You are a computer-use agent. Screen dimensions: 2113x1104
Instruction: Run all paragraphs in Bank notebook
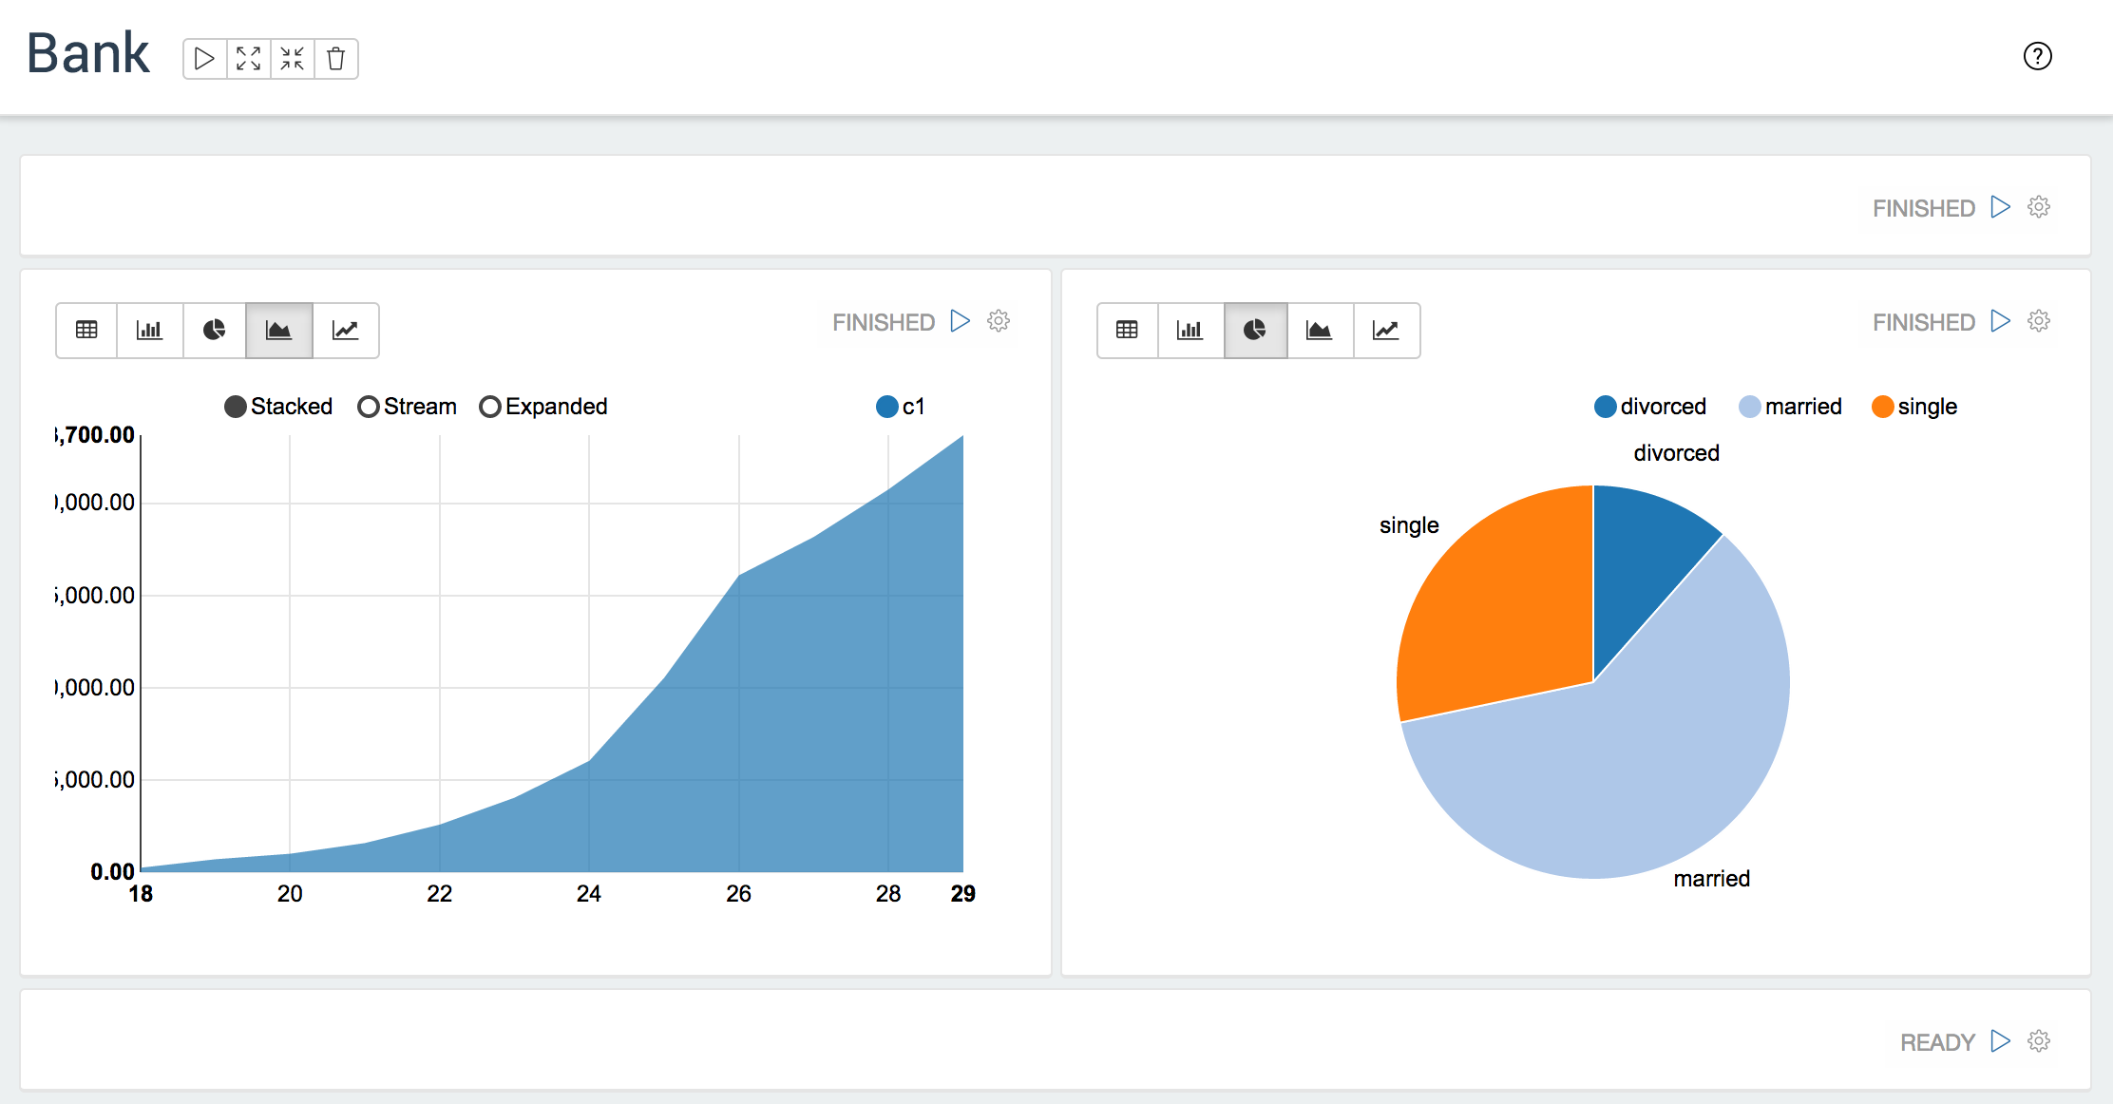tap(204, 59)
